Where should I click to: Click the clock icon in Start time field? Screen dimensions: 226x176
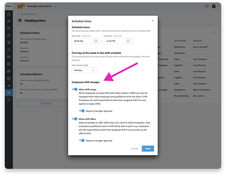point(96,41)
